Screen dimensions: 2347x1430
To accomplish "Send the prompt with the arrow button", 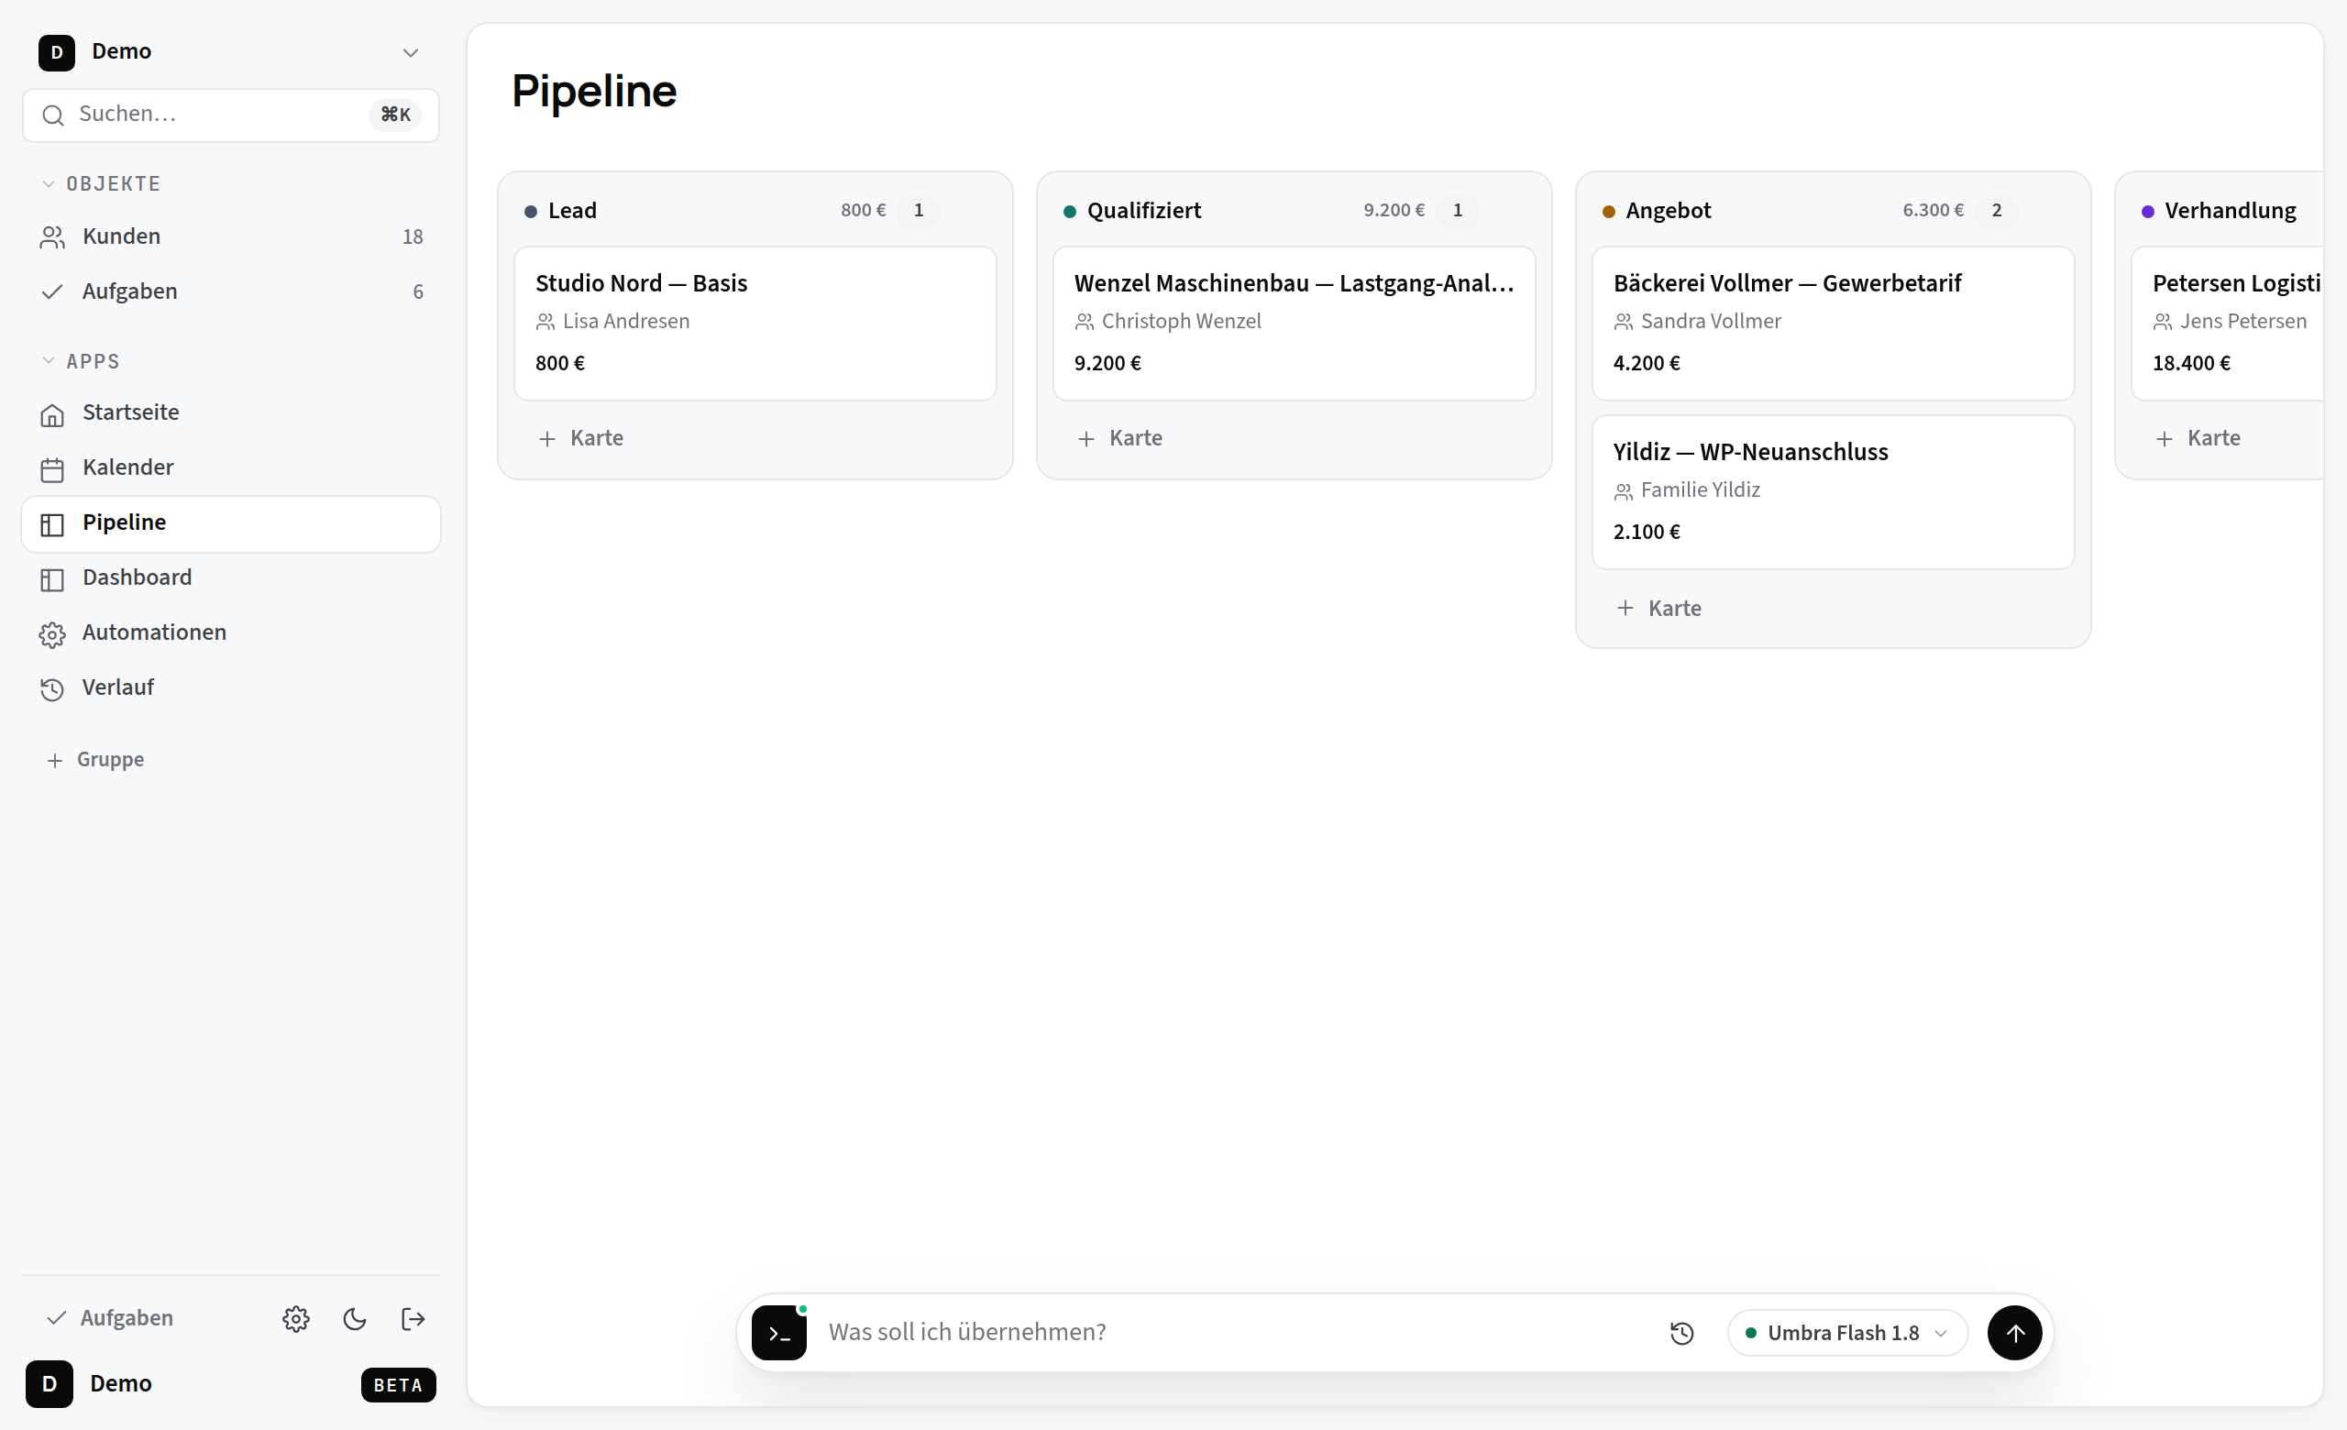I will (x=2014, y=1333).
